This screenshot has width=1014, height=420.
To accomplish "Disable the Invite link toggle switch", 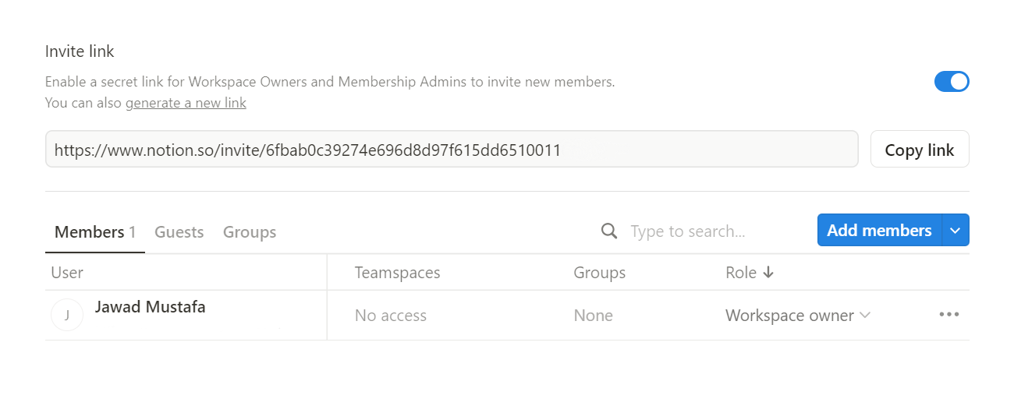I will point(952,82).
